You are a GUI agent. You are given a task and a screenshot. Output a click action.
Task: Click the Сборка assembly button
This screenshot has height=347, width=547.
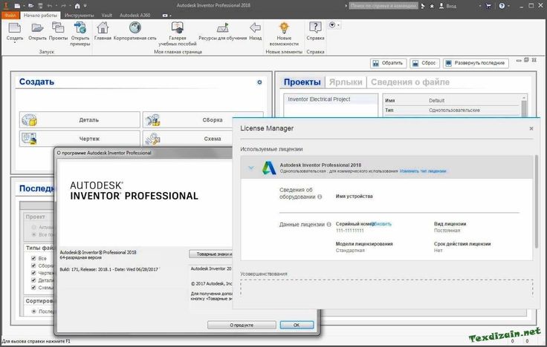point(203,120)
